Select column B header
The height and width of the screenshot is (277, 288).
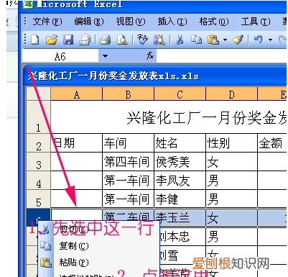(x=129, y=94)
